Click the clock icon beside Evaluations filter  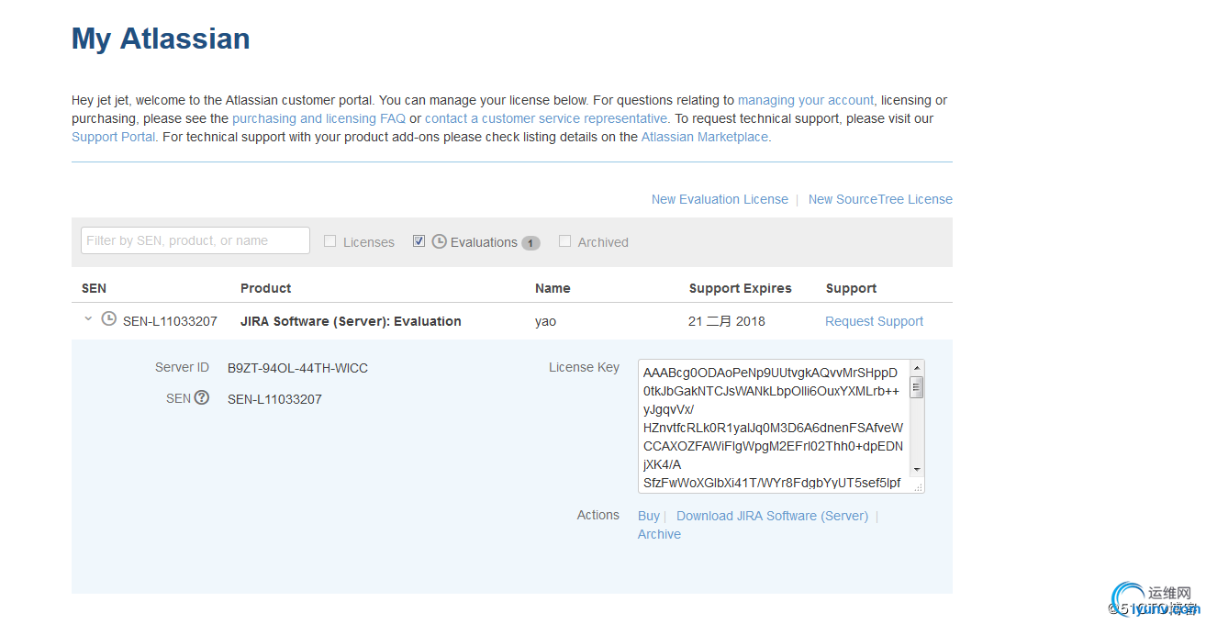pyautogui.click(x=440, y=241)
